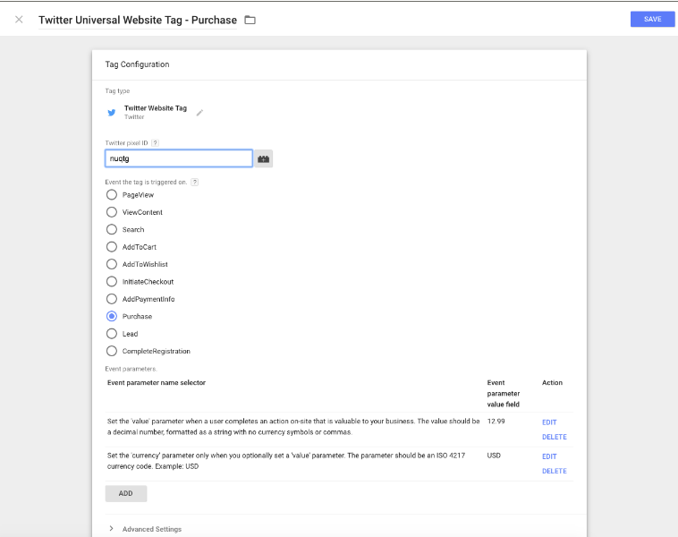
Task: Click Add to create new event parameter
Action: (126, 493)
